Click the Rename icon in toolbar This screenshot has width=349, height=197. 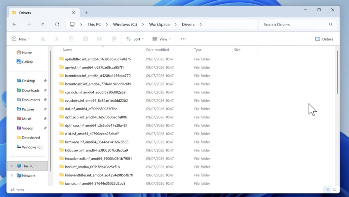pos(85,39)
